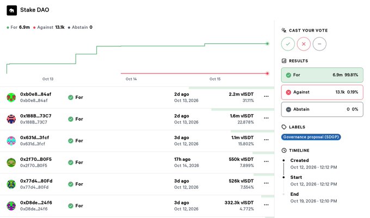370x218 pixels.
Task: Open the Governance proposal (SDGP) label
Action: (x=311, y=137)
